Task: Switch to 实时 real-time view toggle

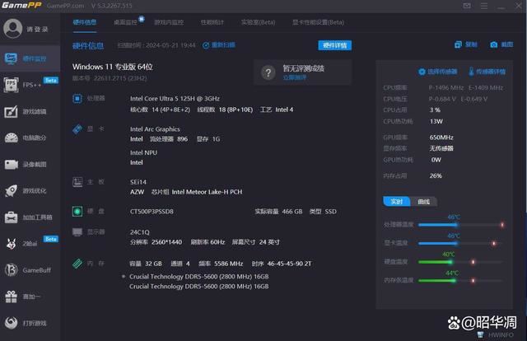Action: 397,201
